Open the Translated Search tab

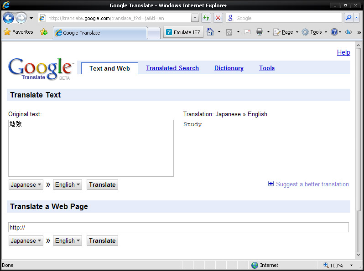point(172,68)
